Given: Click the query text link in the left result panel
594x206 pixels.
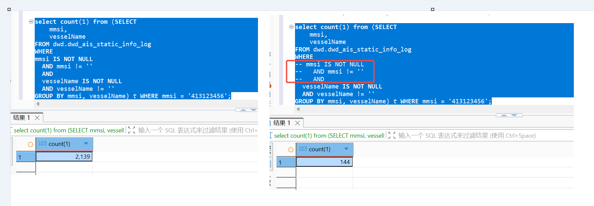Looking at the screenshot, I should pyautogui.click(x=69, y=130).
